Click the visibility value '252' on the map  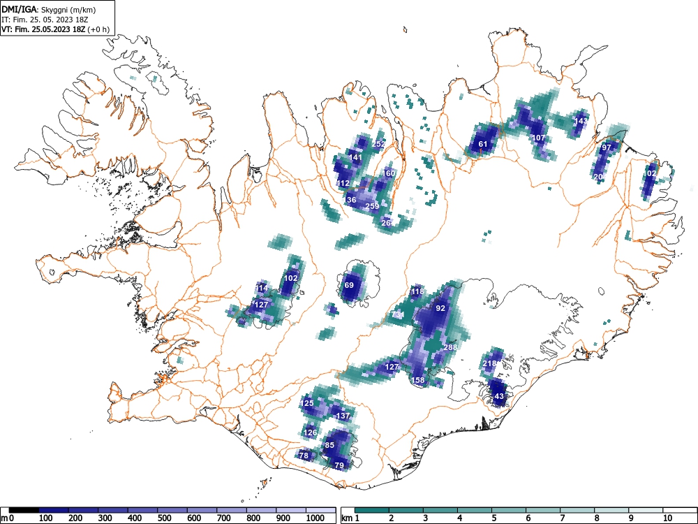pos(378,144)
